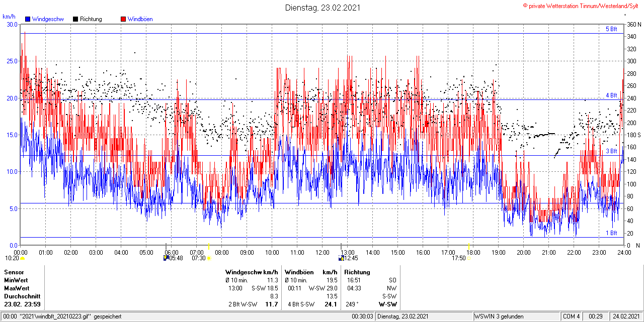Click the 19:00 time axis label
Screen dimensions: 644x322
point(498,252)
